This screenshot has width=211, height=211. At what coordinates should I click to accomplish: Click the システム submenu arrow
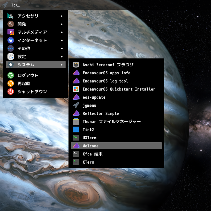62,65
